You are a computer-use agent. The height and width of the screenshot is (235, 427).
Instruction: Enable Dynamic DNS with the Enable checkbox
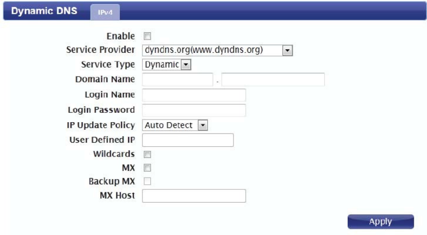click(x=148, y=36)
